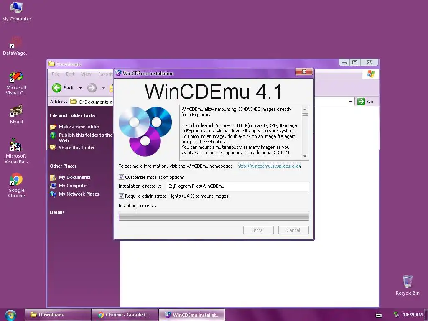
Task: Switch to Downloads taskbar button
Action: [58, 315]
